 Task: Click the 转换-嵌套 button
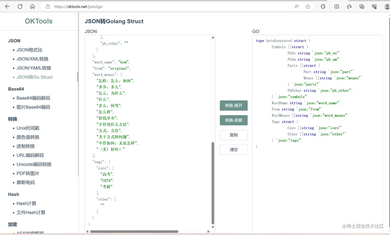234,120
